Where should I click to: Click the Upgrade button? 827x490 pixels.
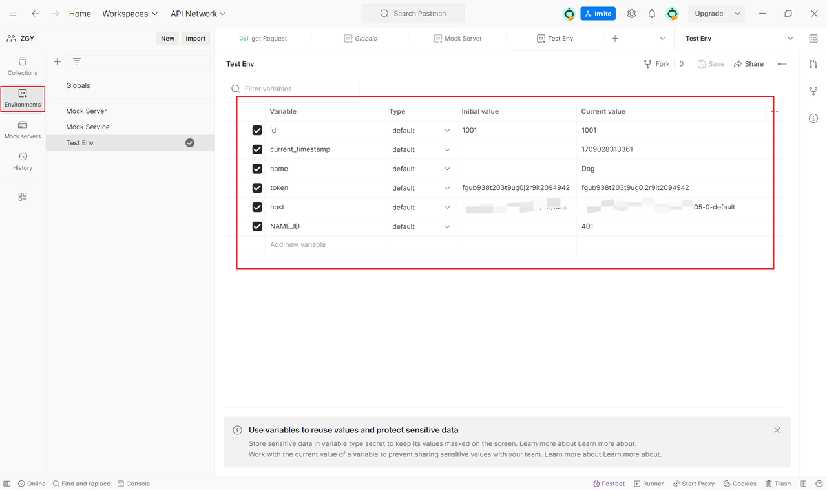(x=709, y=14)
